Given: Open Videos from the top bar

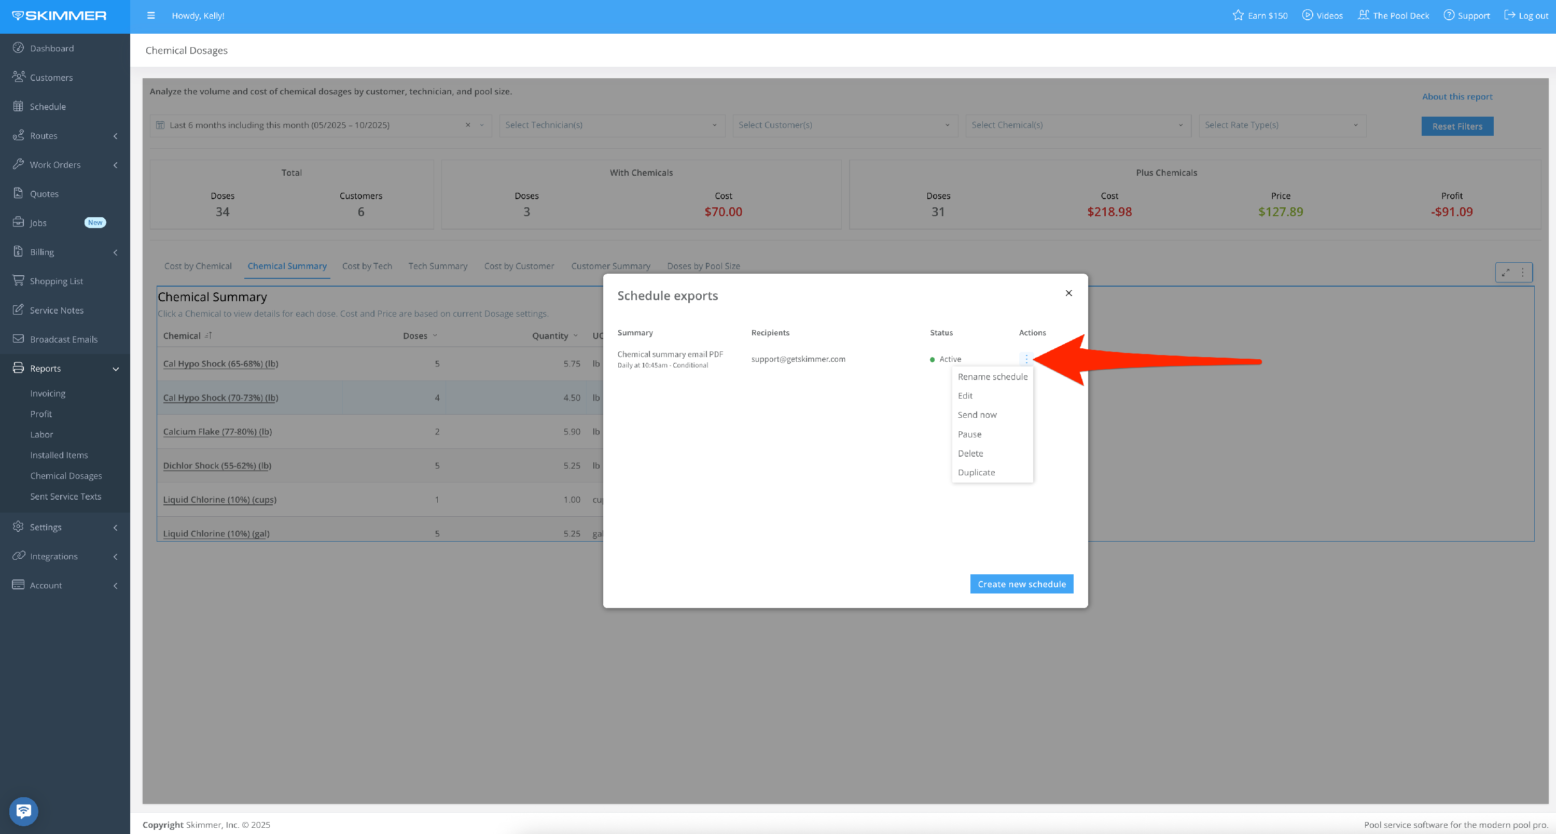Looking at the screenshot, I should coord(1322,16).
